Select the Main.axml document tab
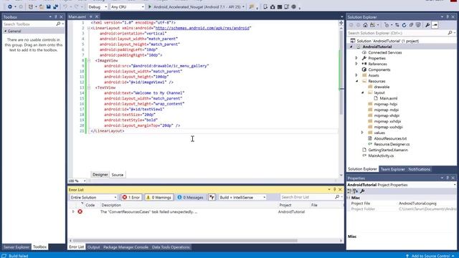The width and height of the screenshot is (459, 258). coord(77,17)
